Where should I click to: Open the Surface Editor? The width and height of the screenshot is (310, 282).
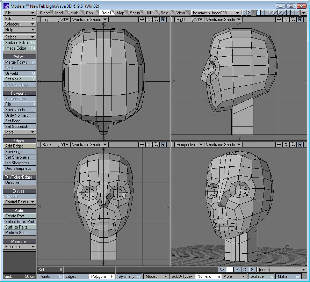click(x=20, y=43)
